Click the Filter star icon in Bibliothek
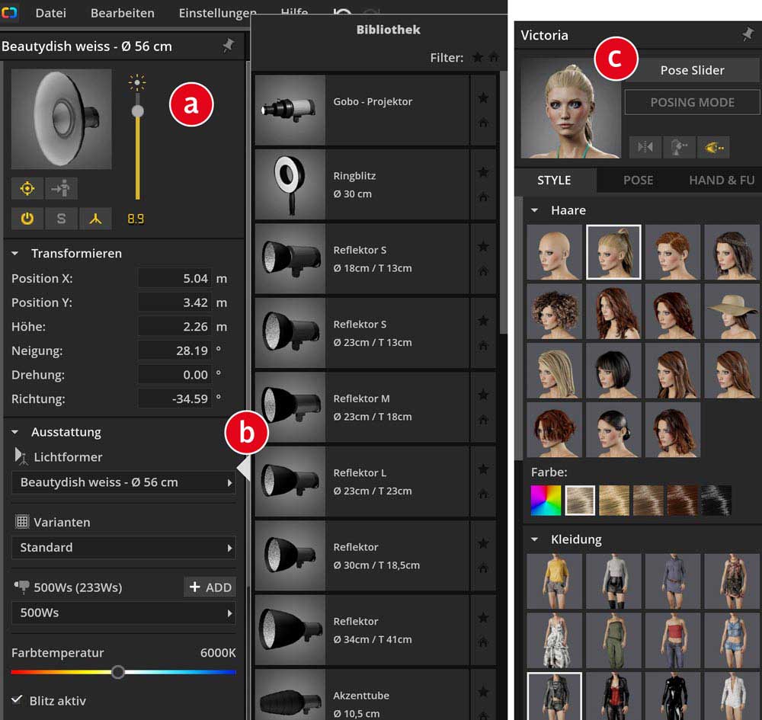 coord(478,58)
